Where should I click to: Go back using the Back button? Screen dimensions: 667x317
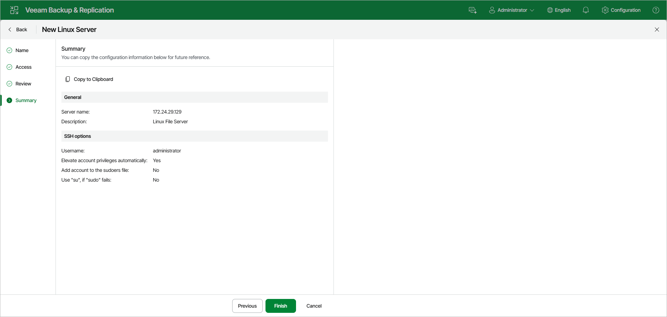[x=18, y=30]
